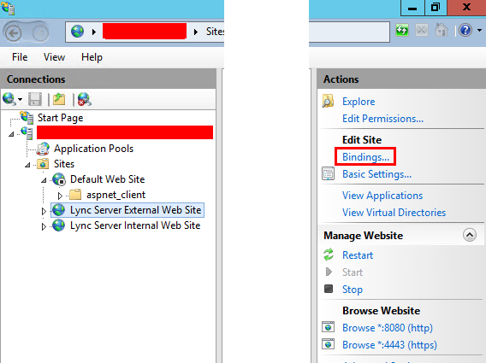Screen dimensions: 486x363
Task: Click View Applications link
Action: click(x=382, y=196)
